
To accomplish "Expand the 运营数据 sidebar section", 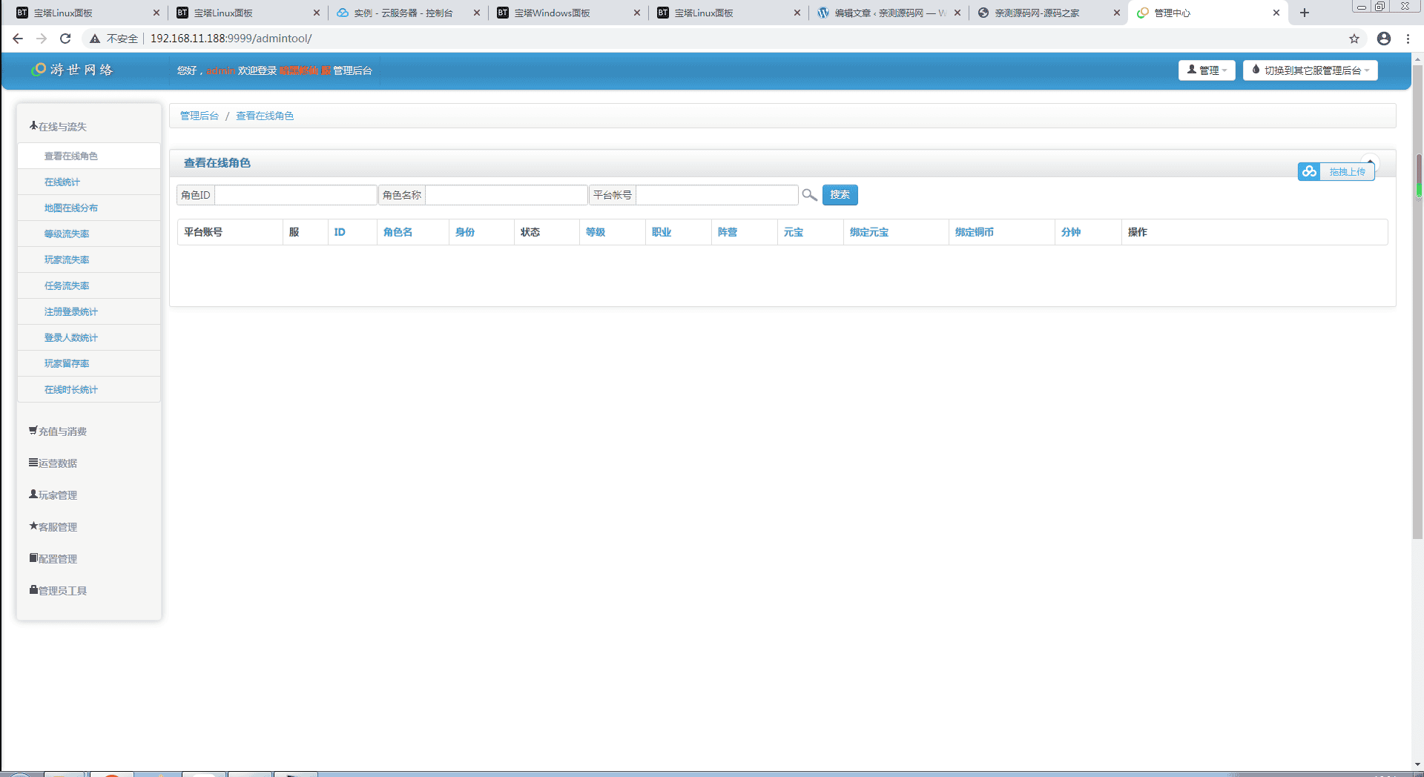I will (x=53, y=463).
